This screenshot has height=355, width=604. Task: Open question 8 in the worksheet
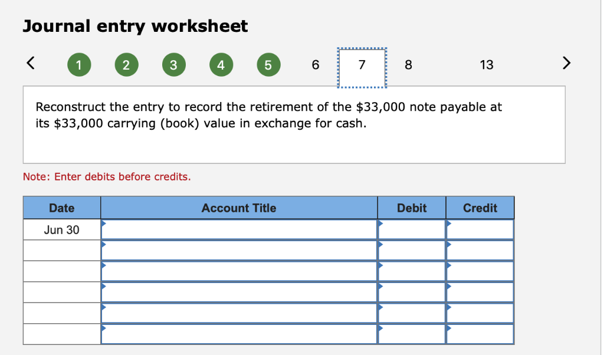tap(408, 65)
